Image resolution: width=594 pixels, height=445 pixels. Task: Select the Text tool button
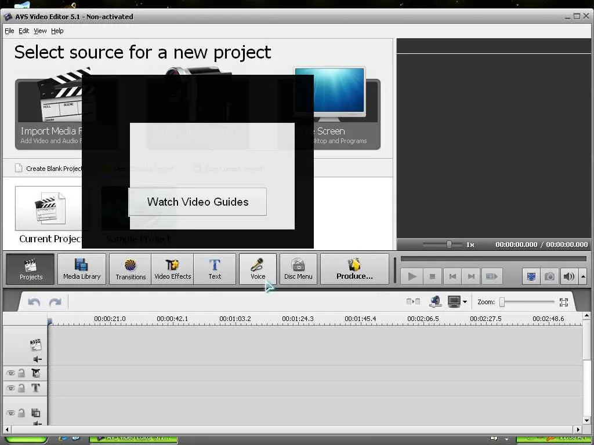tap(215, 269)
